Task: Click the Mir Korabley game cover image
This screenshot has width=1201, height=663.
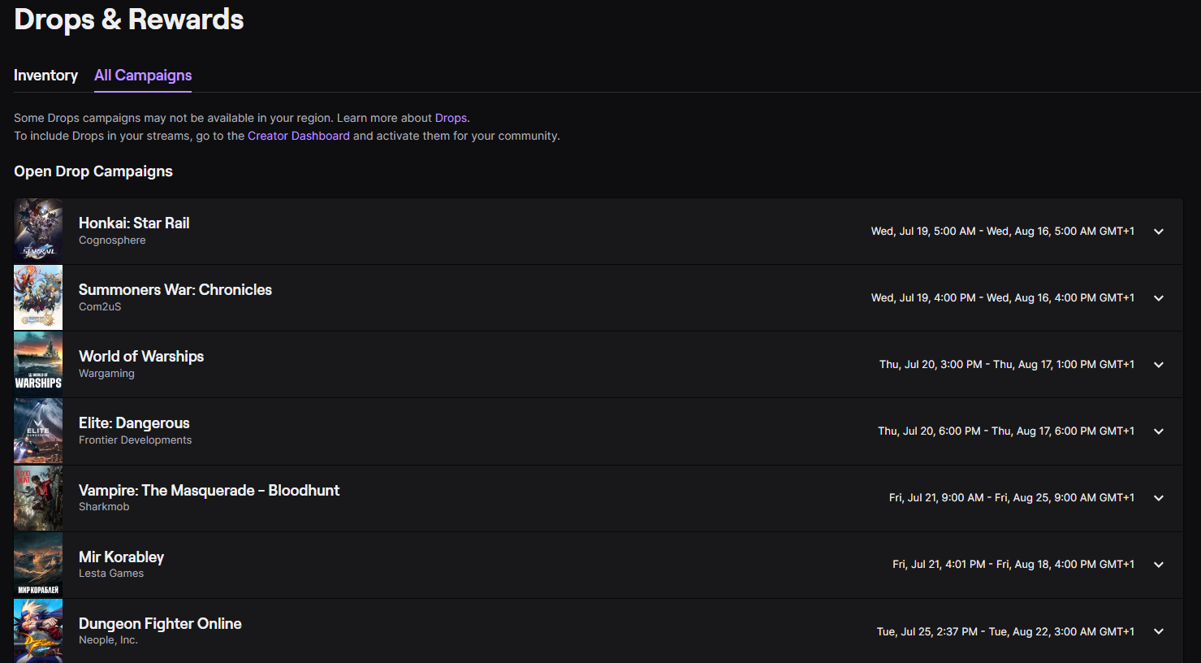Action: pyautogui.click(x=38, y=565)
